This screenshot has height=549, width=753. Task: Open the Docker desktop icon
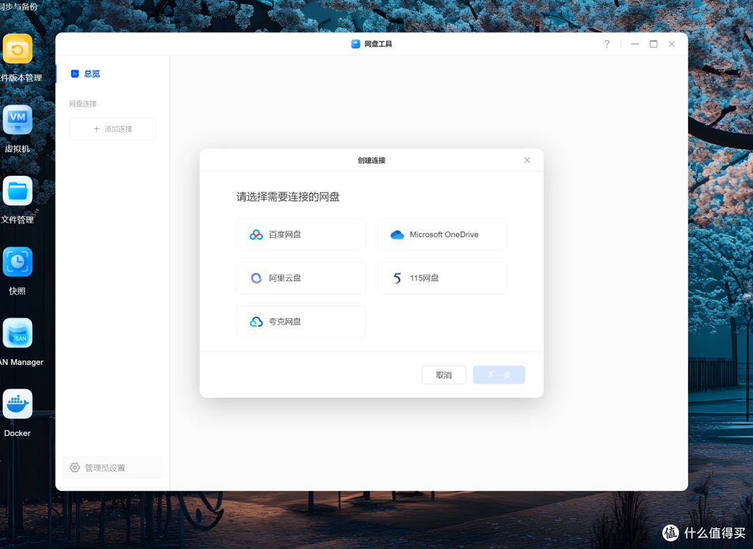click(17, 405)
